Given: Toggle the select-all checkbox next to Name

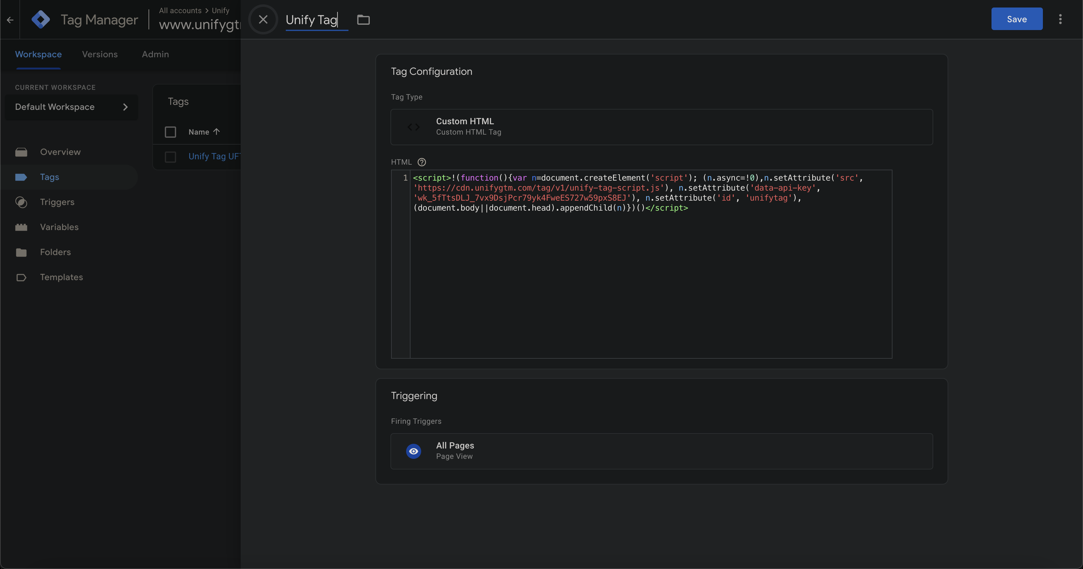Looking at the screenshot, I should [170, 132].
